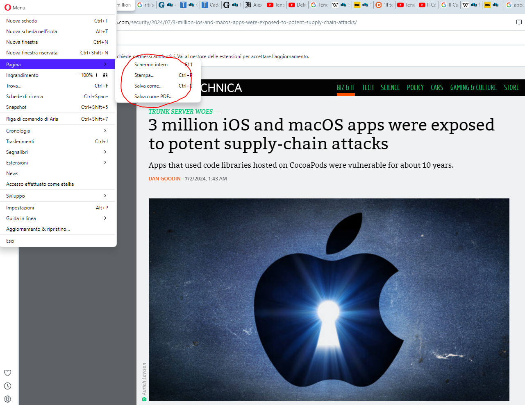
Task: Click the reader mode book icon
Action: tap(519, 22)
